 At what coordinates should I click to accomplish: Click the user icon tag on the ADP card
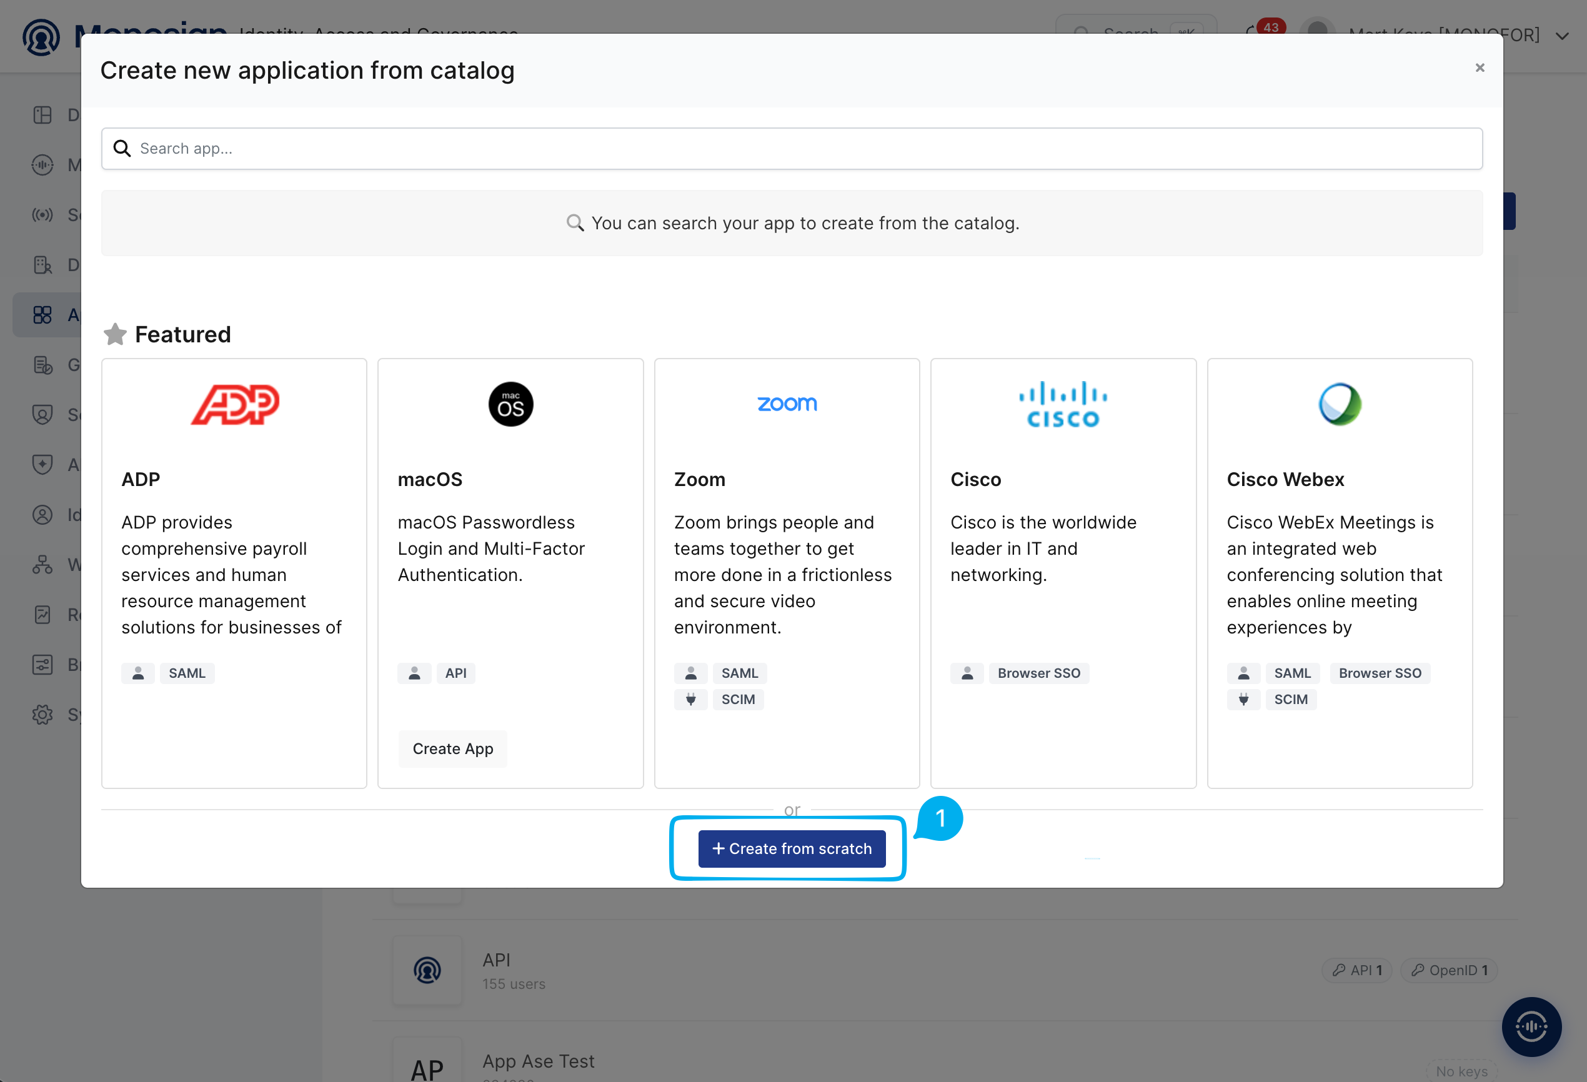[138, 673]
